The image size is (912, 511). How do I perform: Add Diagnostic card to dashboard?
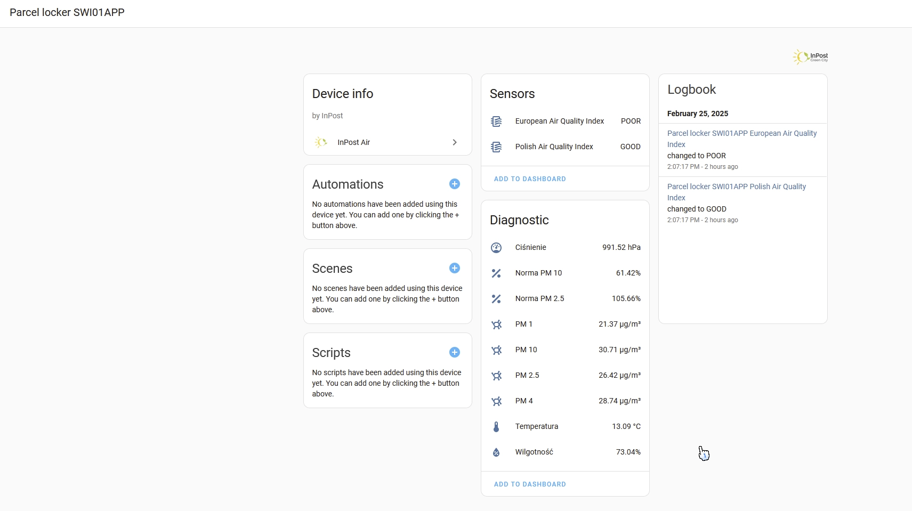[x=530, y=484]
